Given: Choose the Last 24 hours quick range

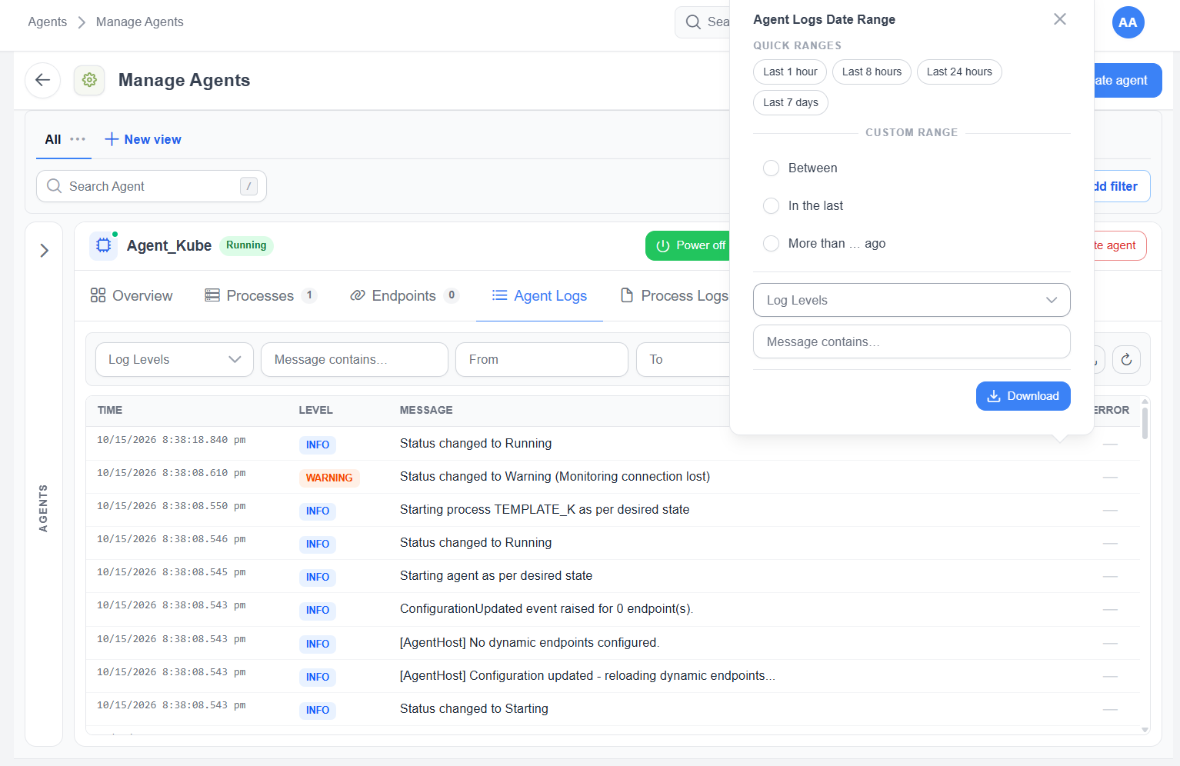Looking at the screenshot, I should (959, 72).
